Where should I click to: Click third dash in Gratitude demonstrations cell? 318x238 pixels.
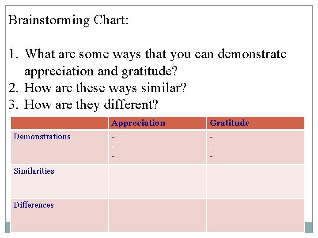tap(211, 156)
